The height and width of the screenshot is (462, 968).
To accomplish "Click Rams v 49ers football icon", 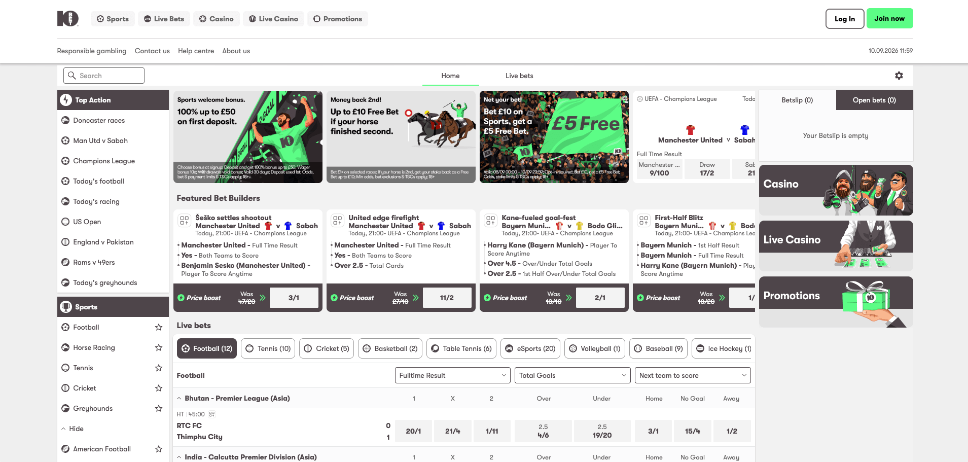I will point(65,262).
